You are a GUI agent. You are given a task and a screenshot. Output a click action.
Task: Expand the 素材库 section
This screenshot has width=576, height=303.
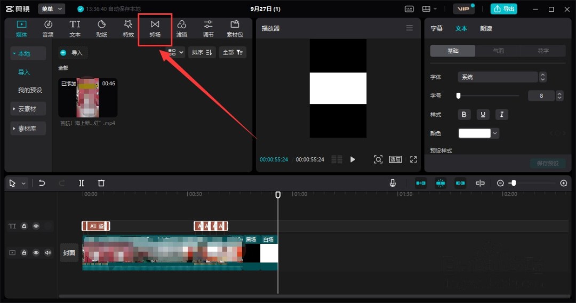click(x=28, y=129)
